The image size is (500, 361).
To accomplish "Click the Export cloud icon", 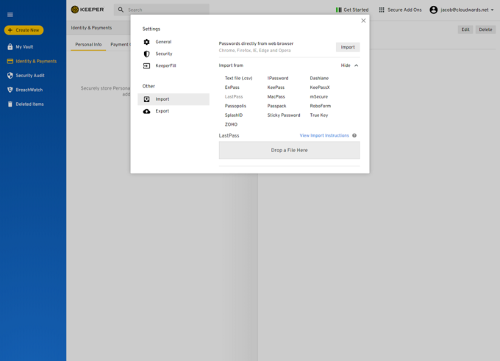I will click(146, 111).
